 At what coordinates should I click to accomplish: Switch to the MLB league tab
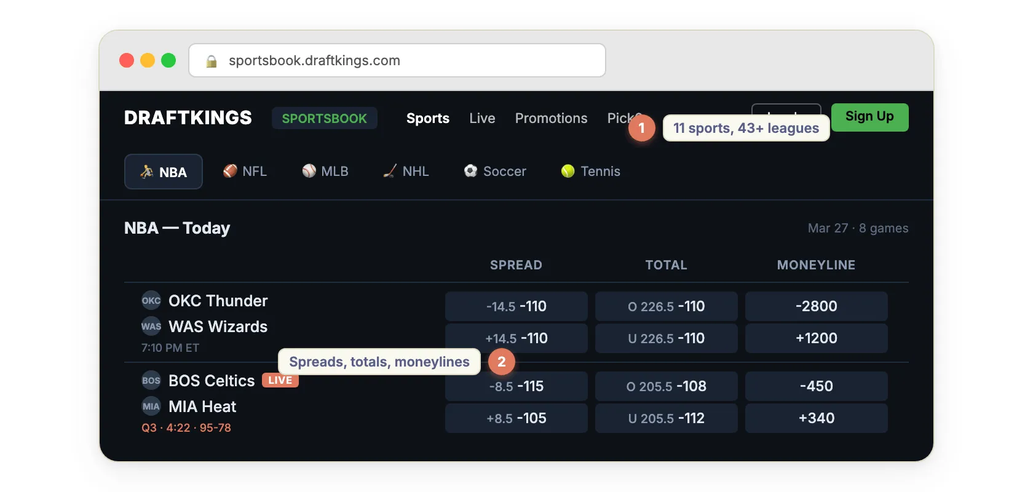[x=325, y=171]
